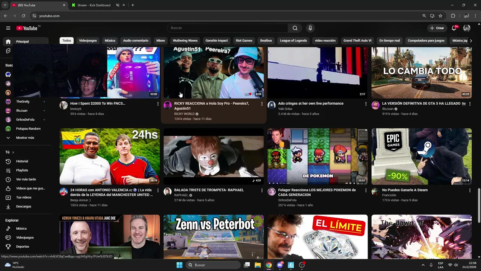
Task: Click the magnifier search button
Action: (295, 28)
